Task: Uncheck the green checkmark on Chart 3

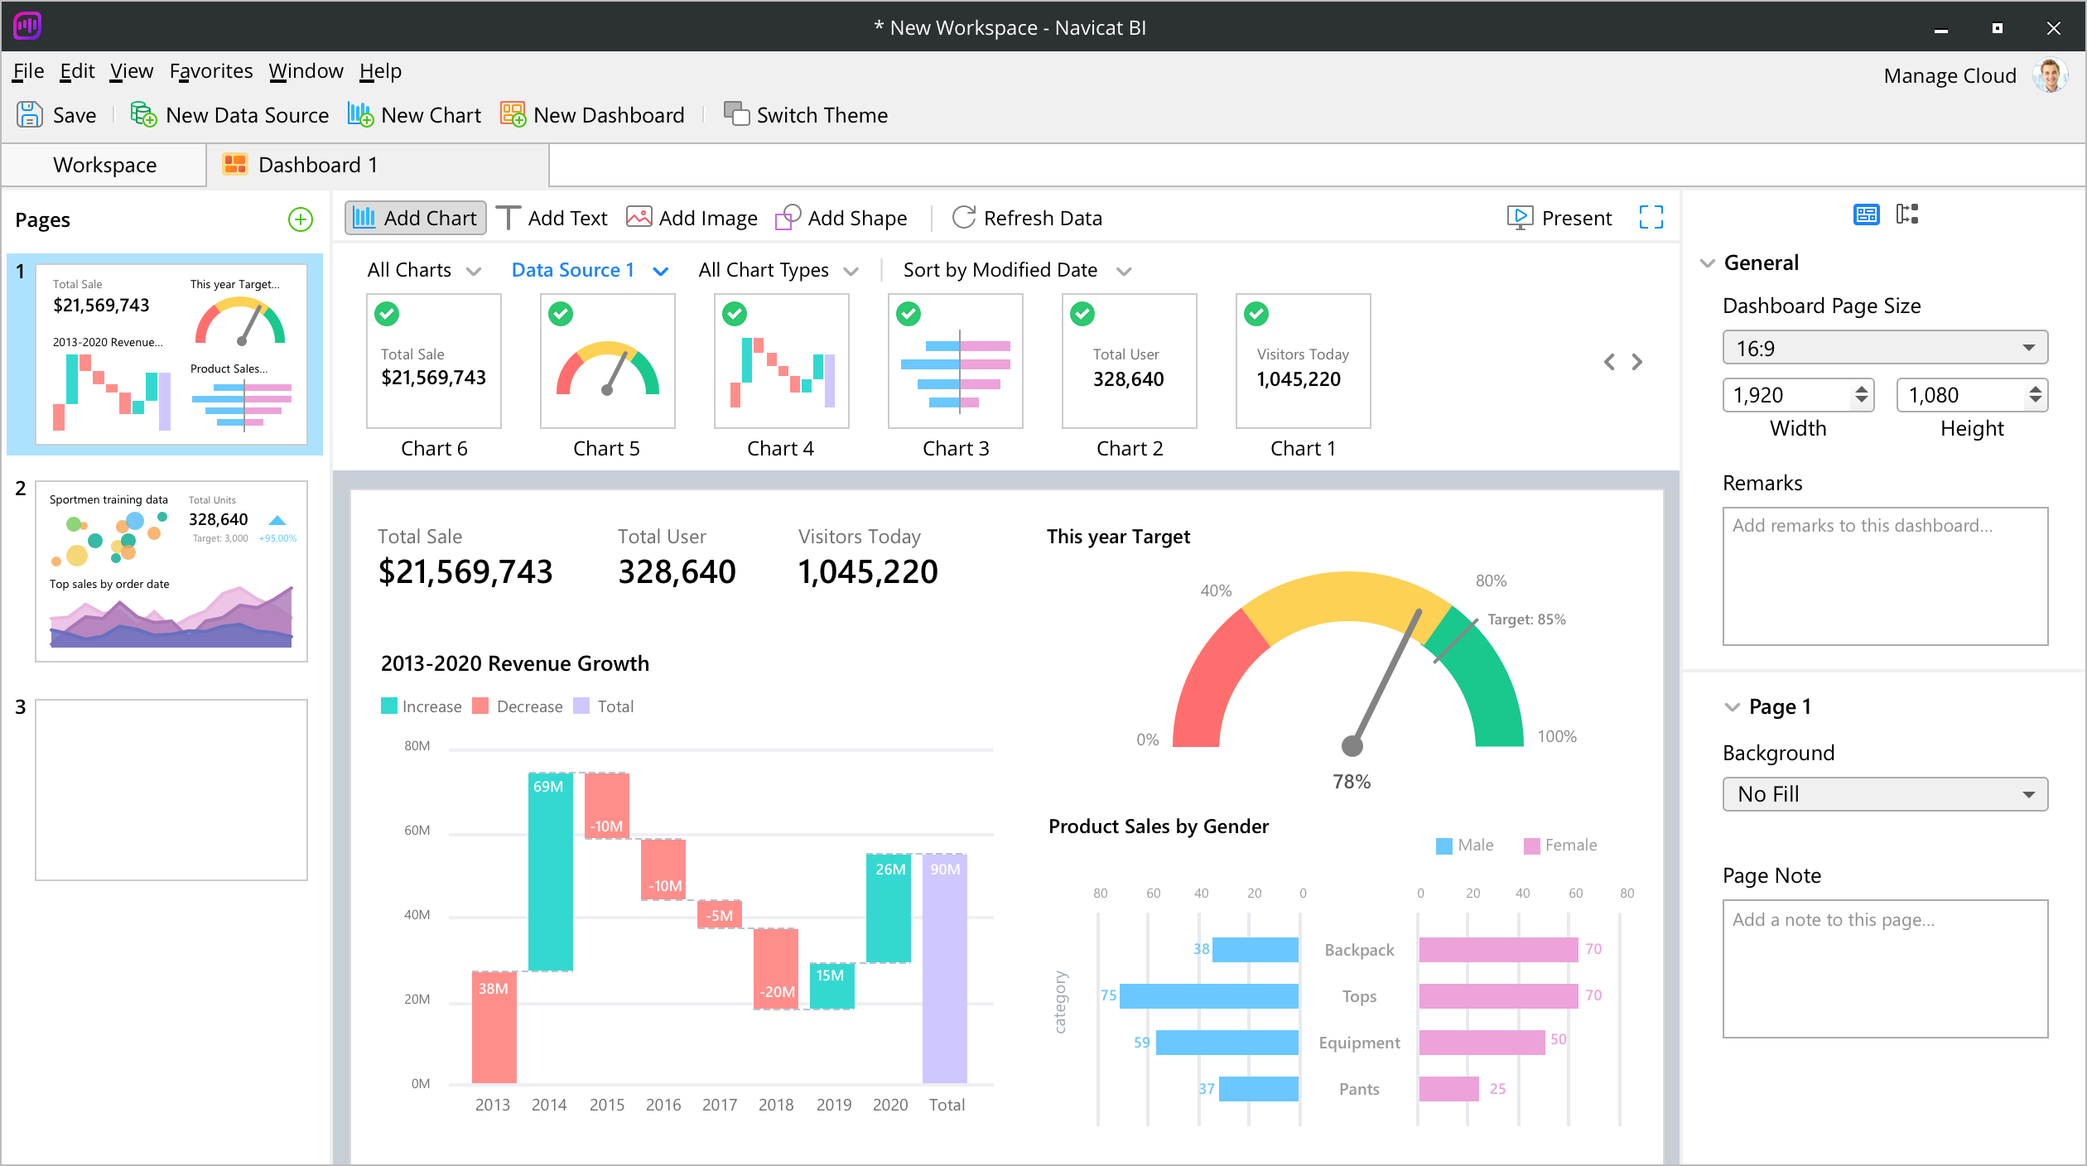Action: pyautogui.click(x=909, y=314)
